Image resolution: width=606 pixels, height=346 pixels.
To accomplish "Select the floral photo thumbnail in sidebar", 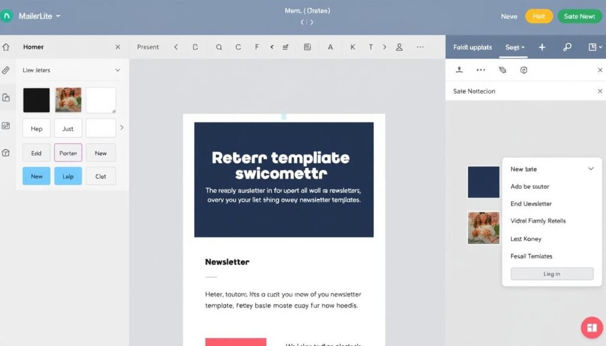I will pyautogui.click(x=68, y=99).
